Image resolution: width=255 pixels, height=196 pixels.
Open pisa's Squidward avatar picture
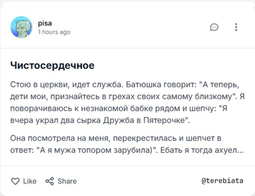coord(21,27)
